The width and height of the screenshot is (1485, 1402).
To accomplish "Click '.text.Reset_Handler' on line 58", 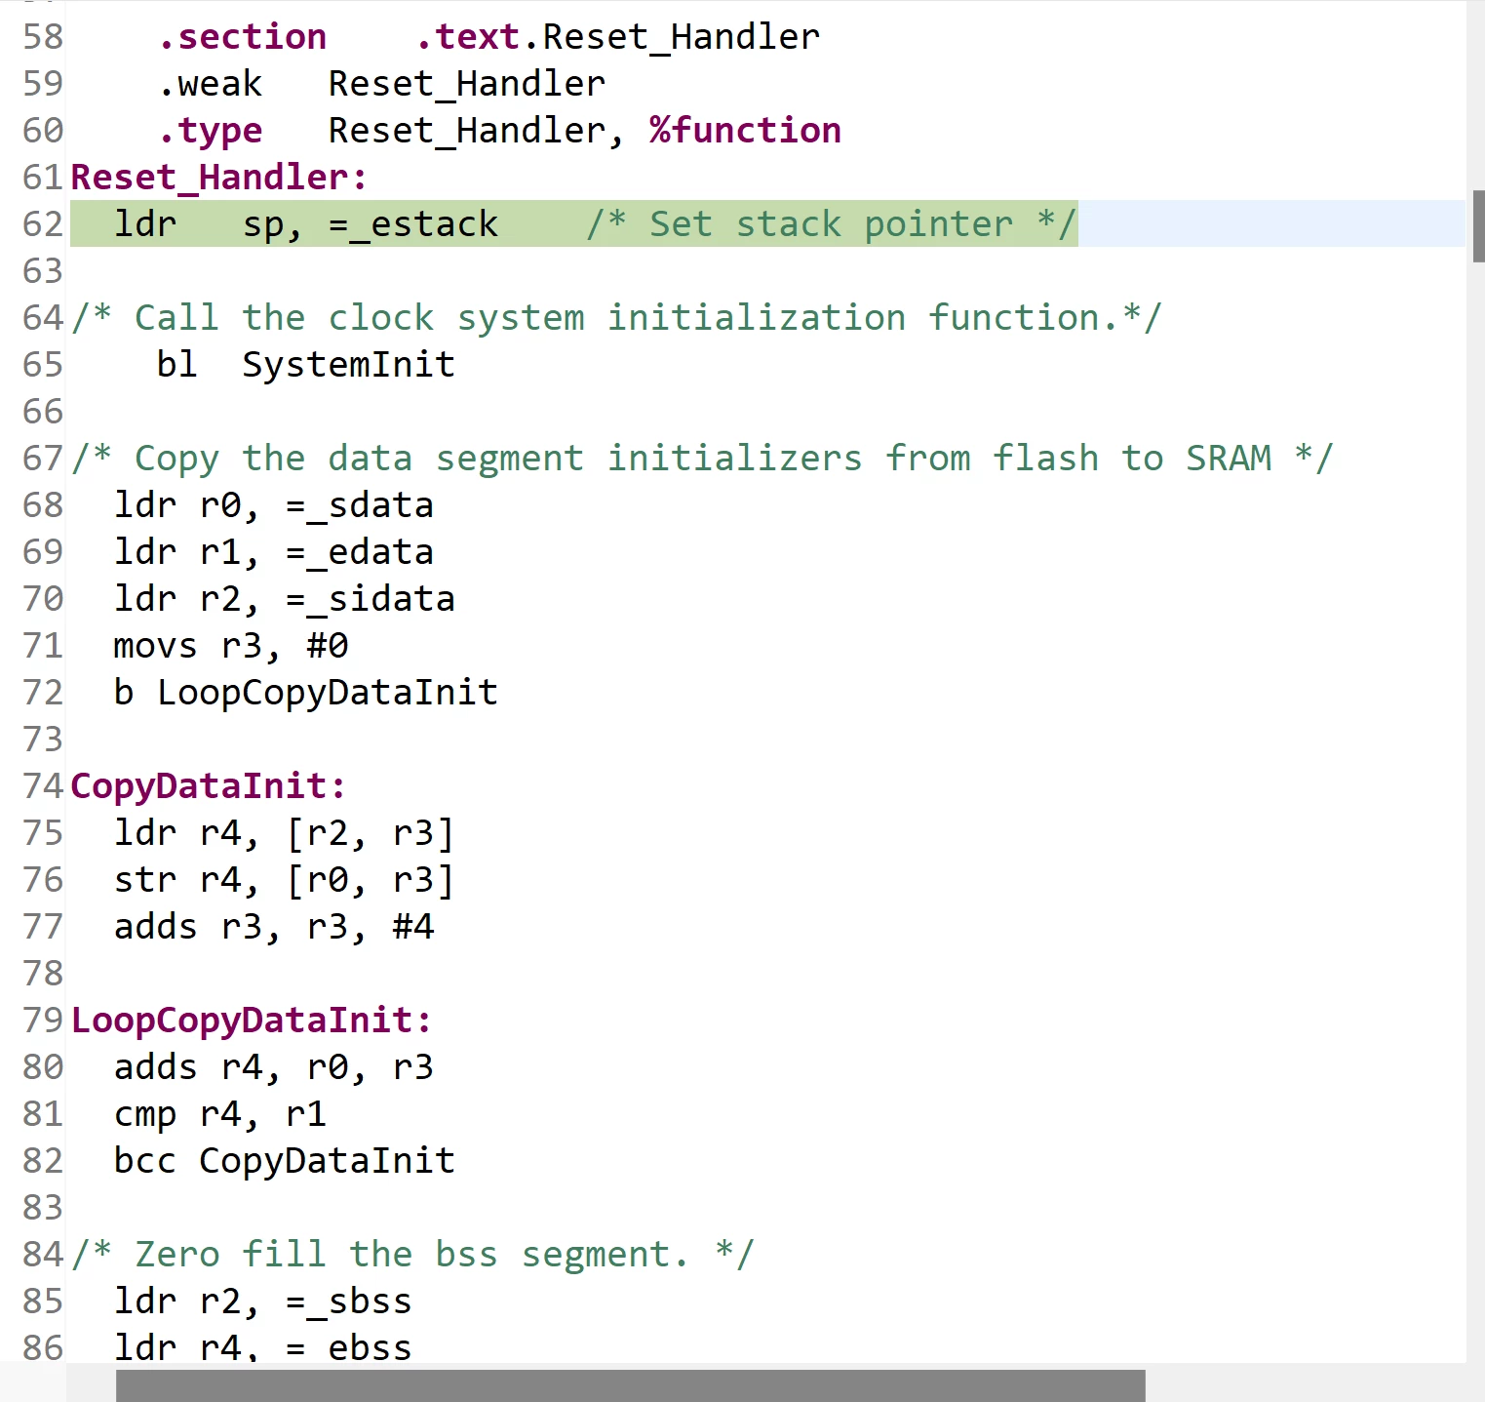I will (x=618, y=36).
